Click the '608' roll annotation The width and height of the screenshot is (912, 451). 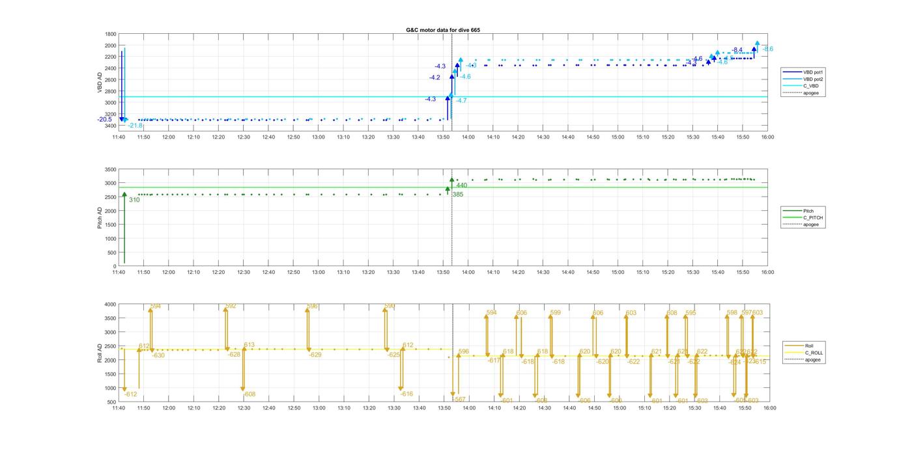(672, 313)
